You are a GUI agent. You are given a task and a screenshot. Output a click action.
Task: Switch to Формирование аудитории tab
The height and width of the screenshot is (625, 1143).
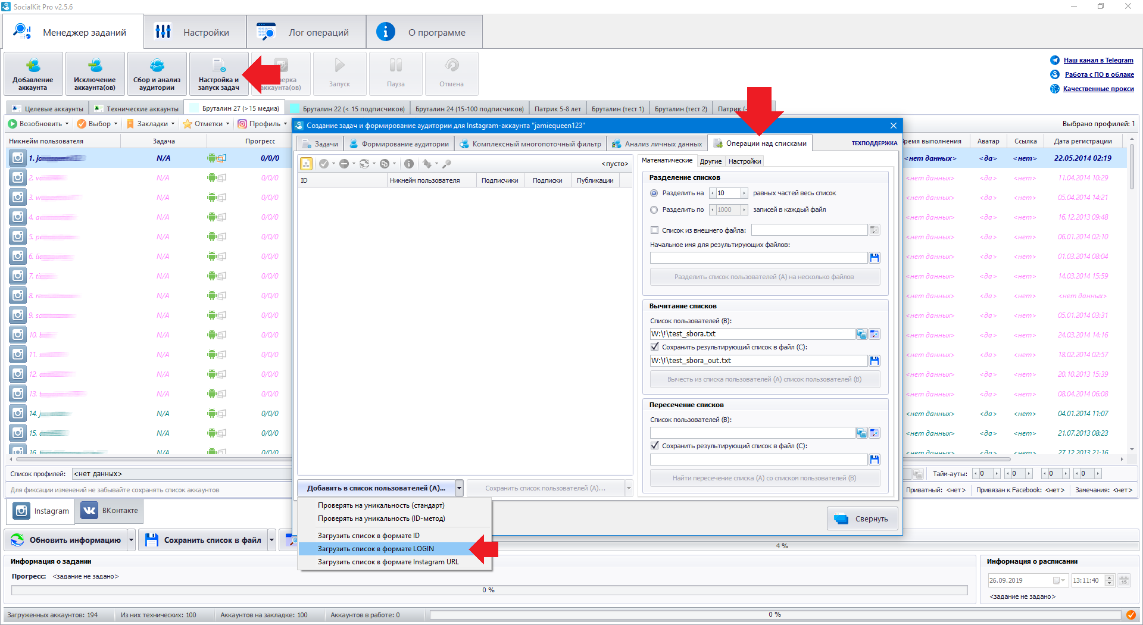[x=399, y=144]
